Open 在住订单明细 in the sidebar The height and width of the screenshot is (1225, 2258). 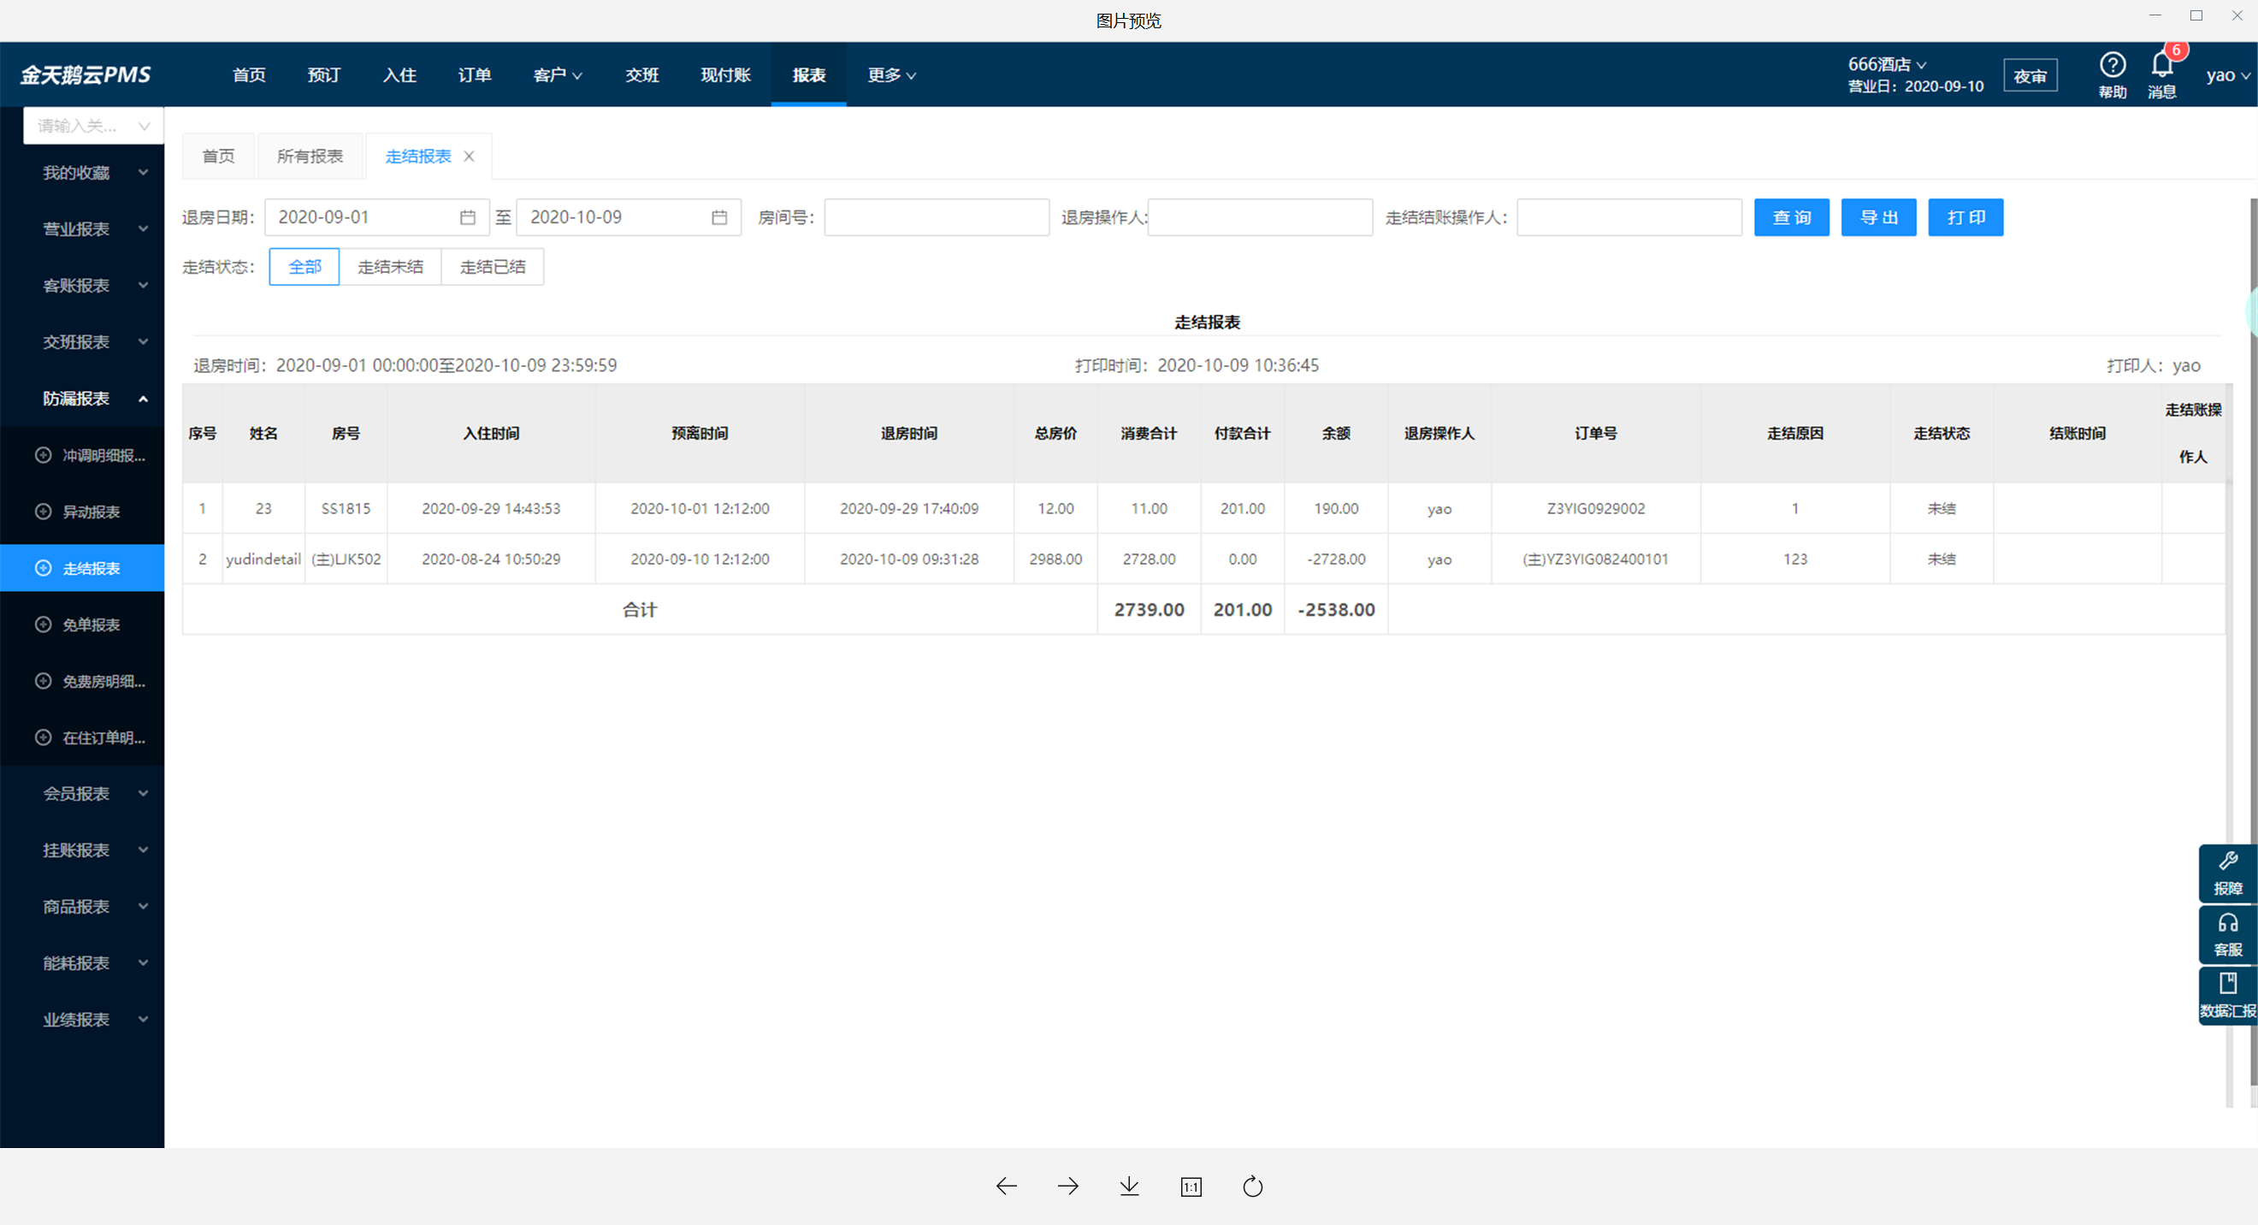[82, 737]
